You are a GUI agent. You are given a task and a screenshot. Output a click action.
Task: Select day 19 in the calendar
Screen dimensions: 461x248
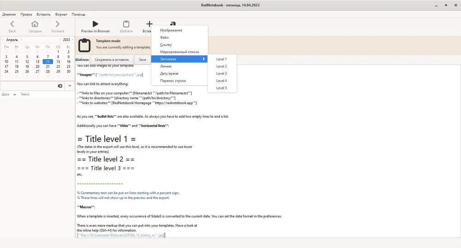(x=27, y=66)
